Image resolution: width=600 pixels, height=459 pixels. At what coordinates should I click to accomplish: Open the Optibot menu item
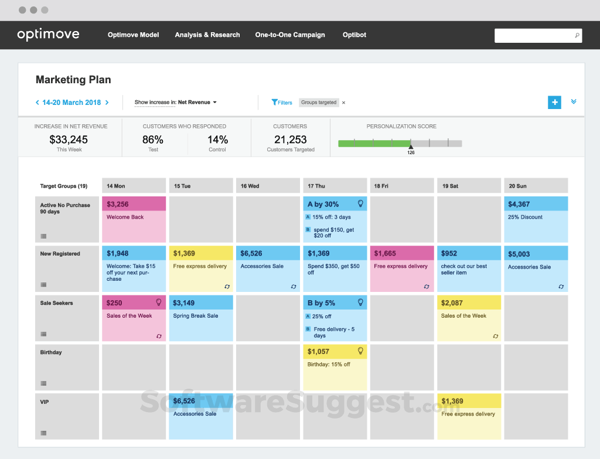pos(354,35)
